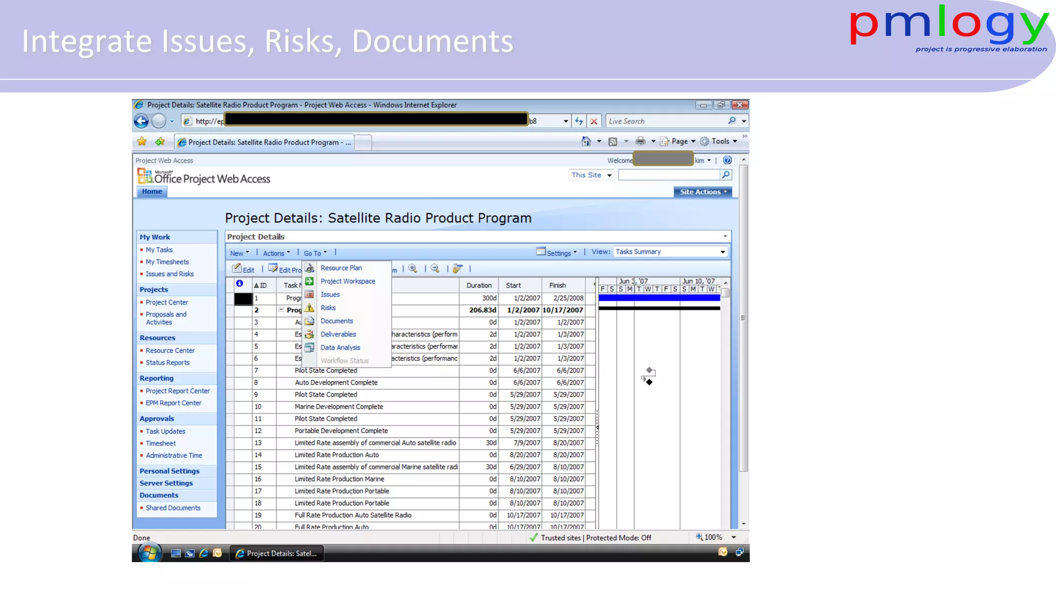Image resolution: width=1056 pixels, height=594 pixels.
Task: Click the Refresh page icon
Action: pos(579,121)
